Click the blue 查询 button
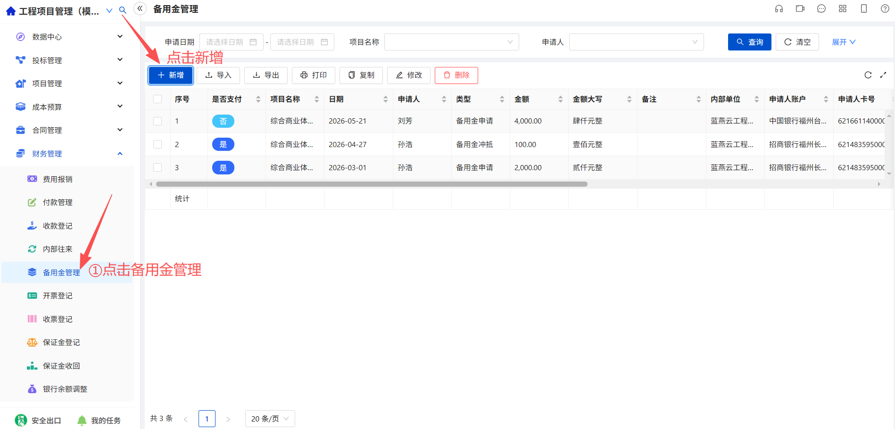The image size is (895, 429). (750, 42)
